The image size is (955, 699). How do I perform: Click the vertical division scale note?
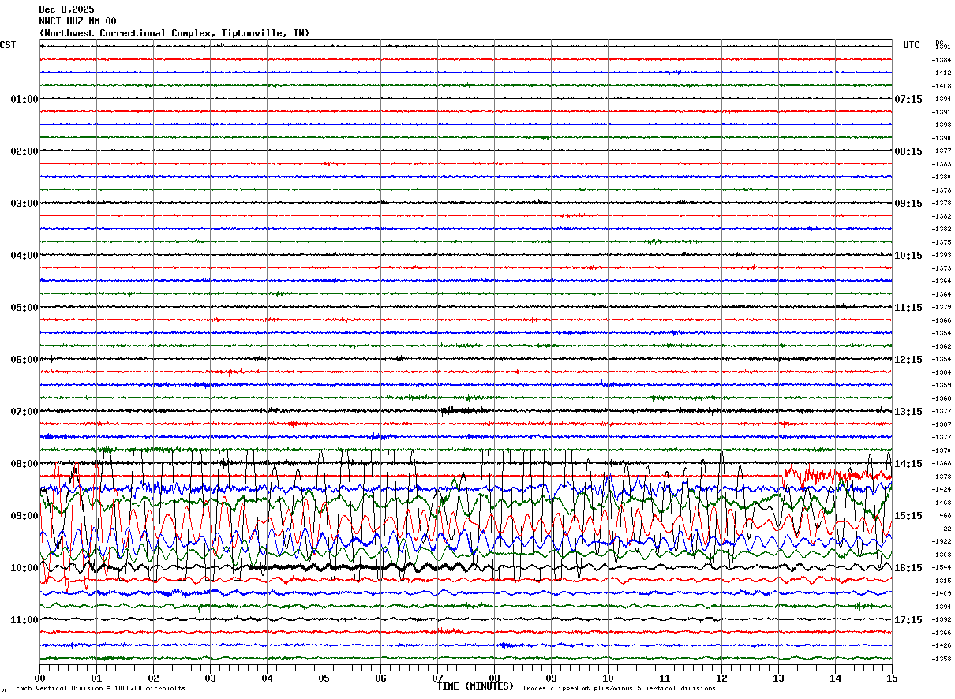(x=100, y=689)
